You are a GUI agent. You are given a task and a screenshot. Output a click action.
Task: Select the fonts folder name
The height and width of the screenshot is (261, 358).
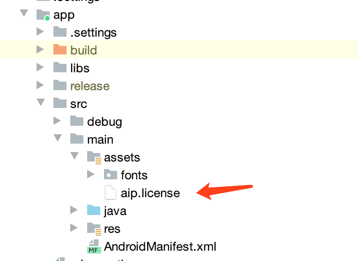click(x=134, y=175)
